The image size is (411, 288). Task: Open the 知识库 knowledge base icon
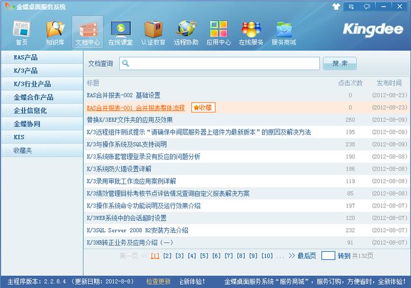point(55,33)
